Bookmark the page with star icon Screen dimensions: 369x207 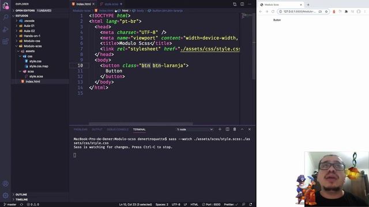point(326,11)
